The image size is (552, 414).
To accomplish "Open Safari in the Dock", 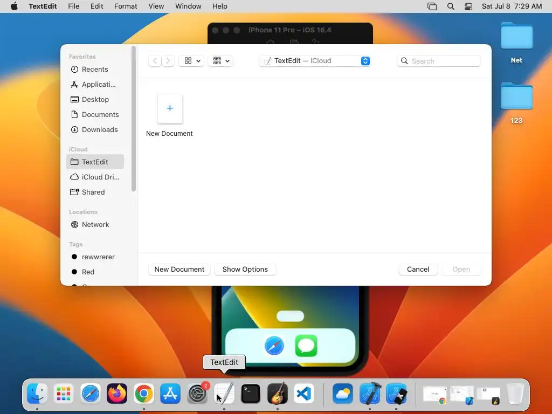I will [x=91, y=394].
